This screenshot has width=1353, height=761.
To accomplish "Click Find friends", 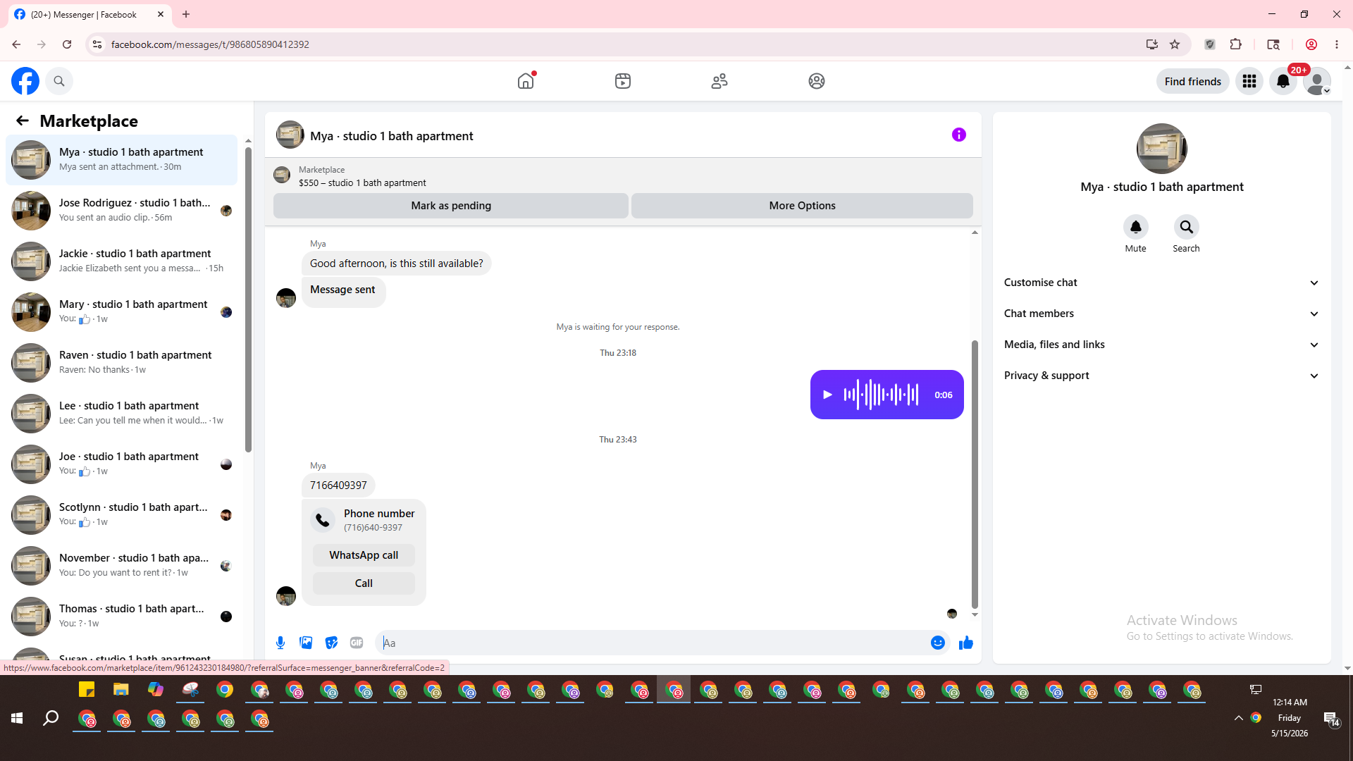I will click(x=1192, y=81).
